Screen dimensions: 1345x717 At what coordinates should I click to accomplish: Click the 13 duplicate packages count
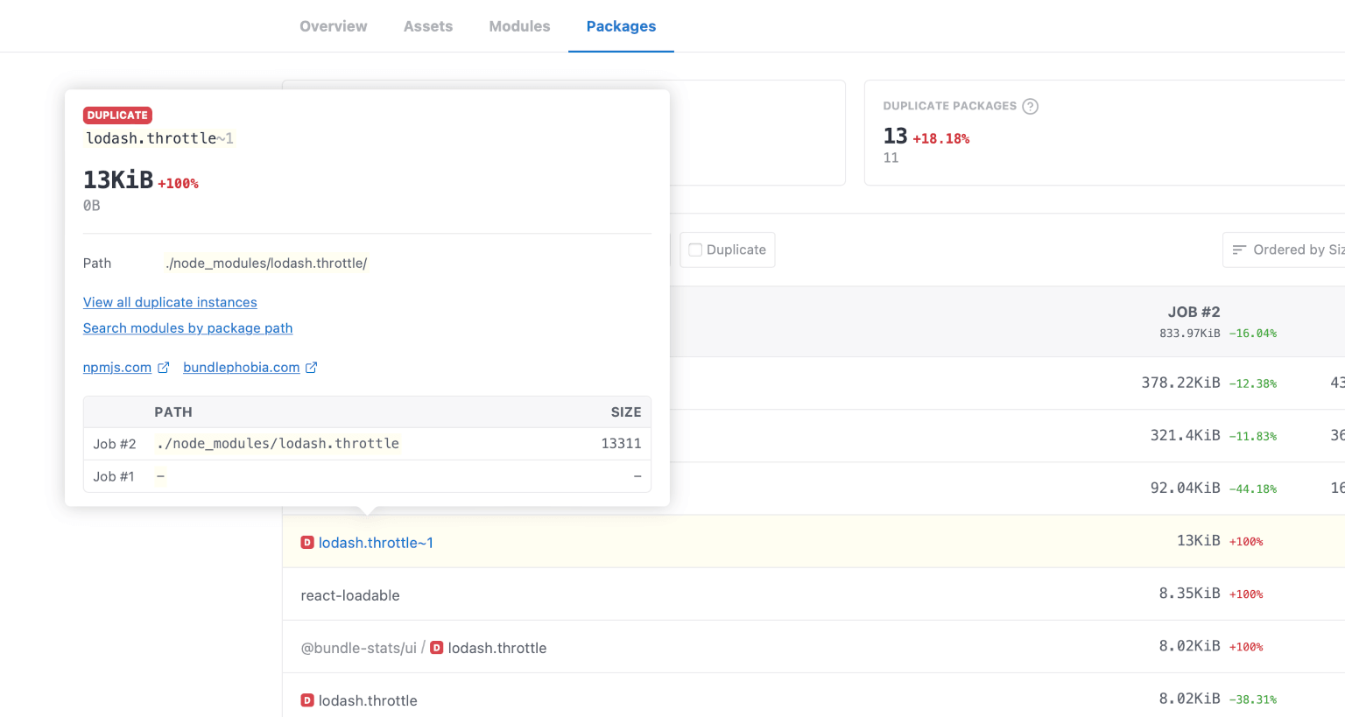click(895, 136)
